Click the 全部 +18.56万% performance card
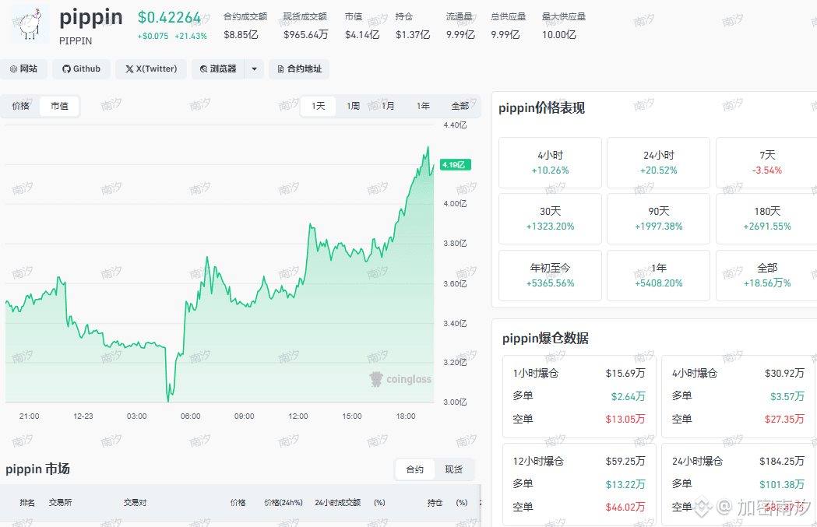 766,276
